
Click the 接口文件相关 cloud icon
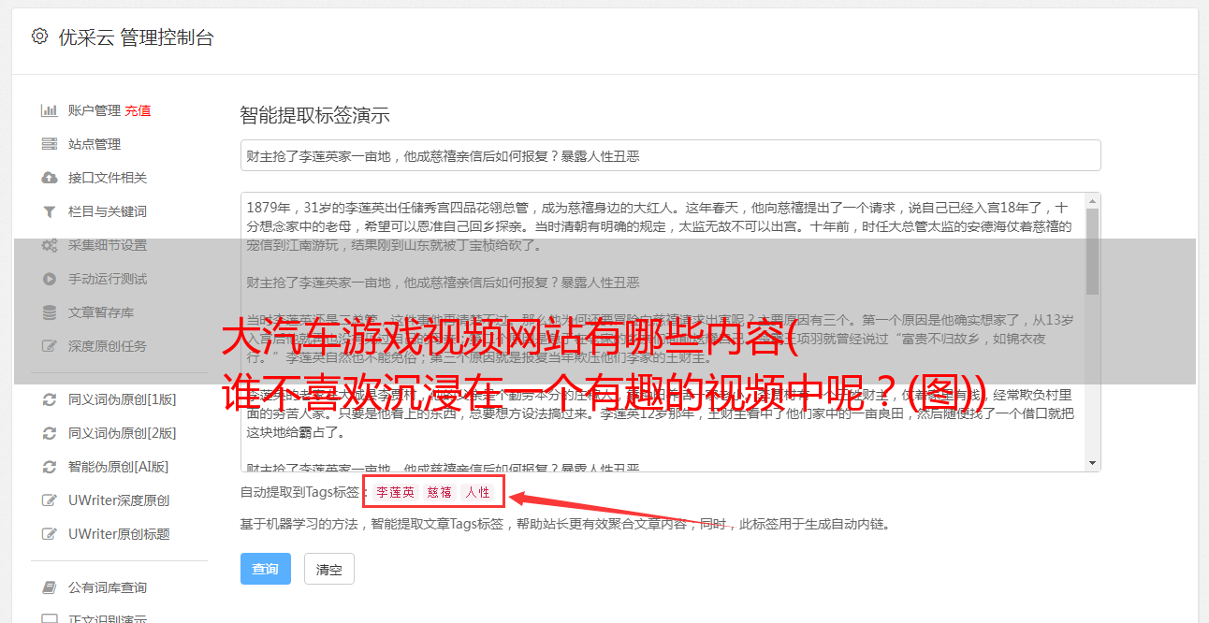50,178
